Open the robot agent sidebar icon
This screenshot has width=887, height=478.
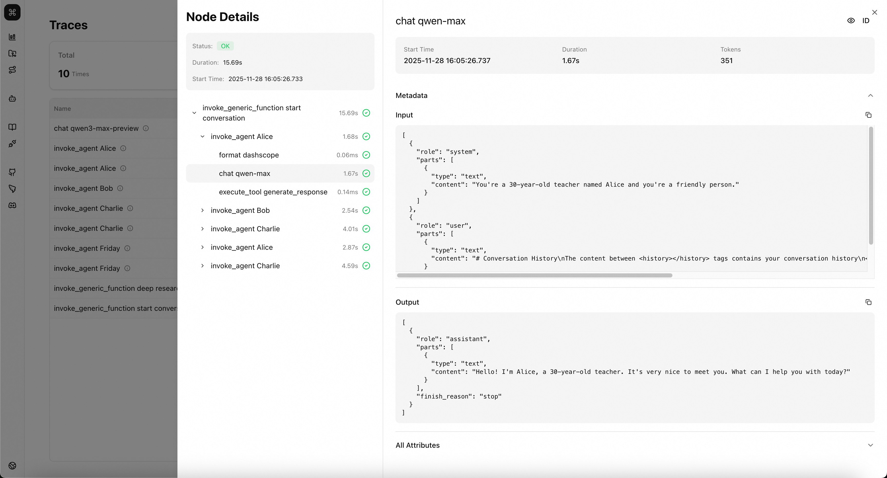click(x=12, y=99)
